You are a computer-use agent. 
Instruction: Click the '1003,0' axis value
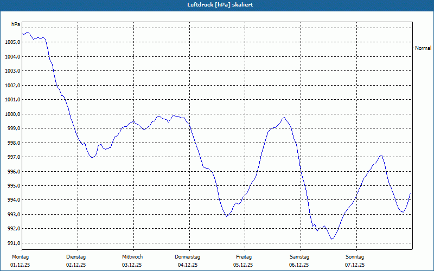(x=12, y=71)
